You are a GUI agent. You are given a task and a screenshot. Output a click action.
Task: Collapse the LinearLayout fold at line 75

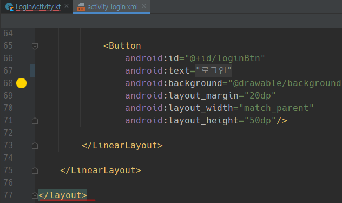pyautogui.click(x=35, y=171)
